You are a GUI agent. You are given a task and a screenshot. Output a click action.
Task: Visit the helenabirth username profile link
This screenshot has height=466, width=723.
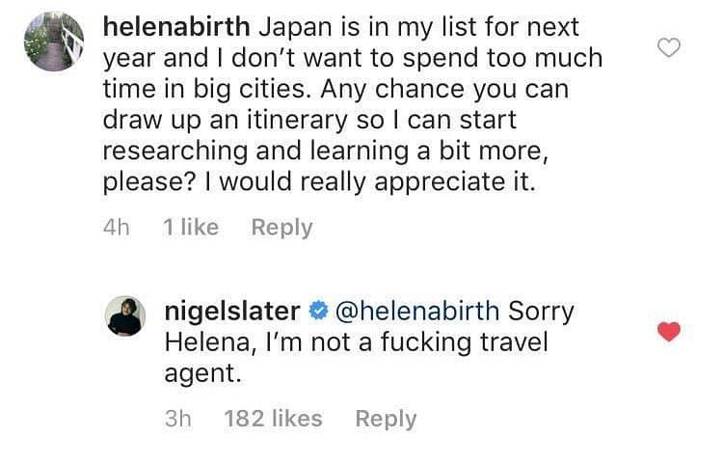167,27
